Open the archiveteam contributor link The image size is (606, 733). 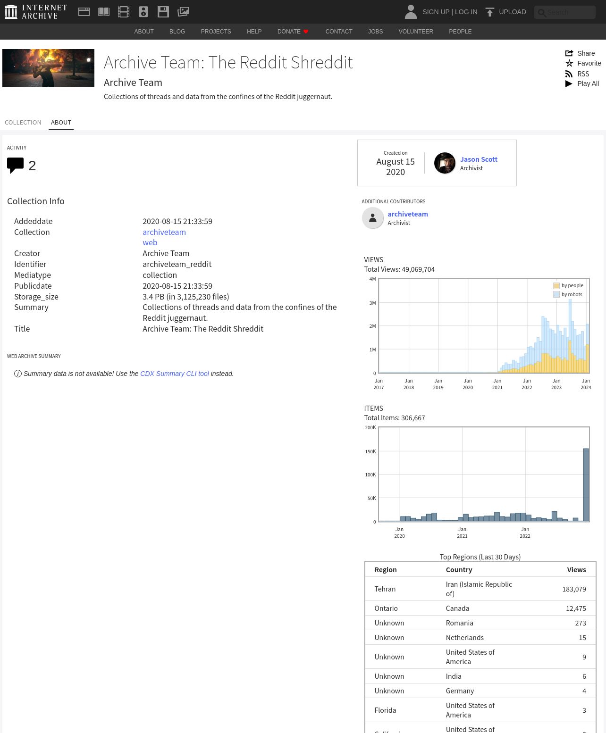pos(408,214)
